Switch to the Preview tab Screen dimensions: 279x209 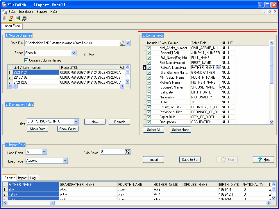coord(9,177)
